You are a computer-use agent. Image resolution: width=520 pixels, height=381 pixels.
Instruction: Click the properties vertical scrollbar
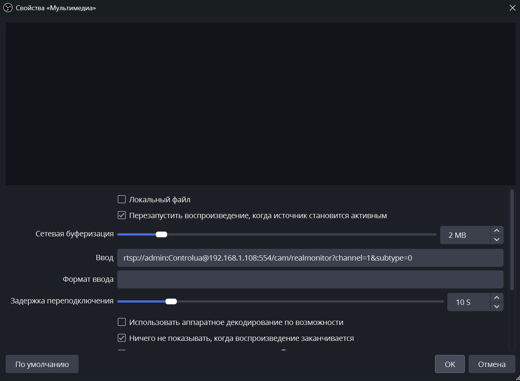click(512, 240)
